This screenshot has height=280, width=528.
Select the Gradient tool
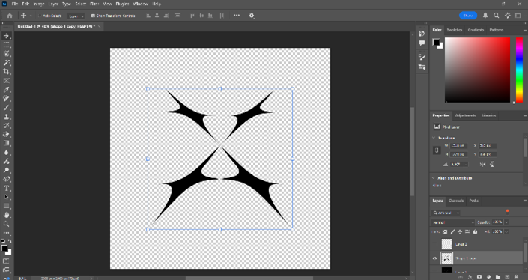[7, 143]
